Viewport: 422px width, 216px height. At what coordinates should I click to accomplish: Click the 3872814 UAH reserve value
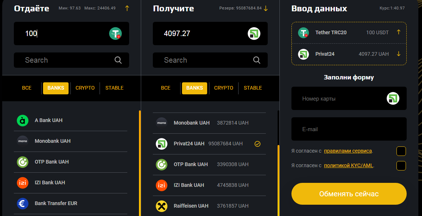(x=233, y=123)
